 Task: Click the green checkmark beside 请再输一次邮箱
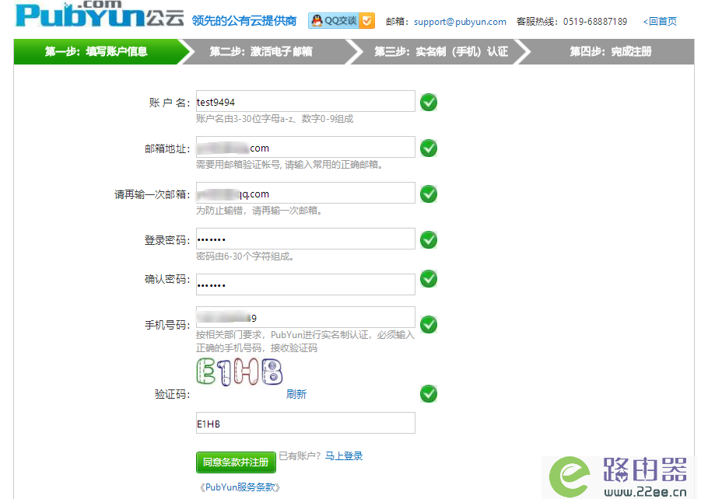tap(429, 194)
